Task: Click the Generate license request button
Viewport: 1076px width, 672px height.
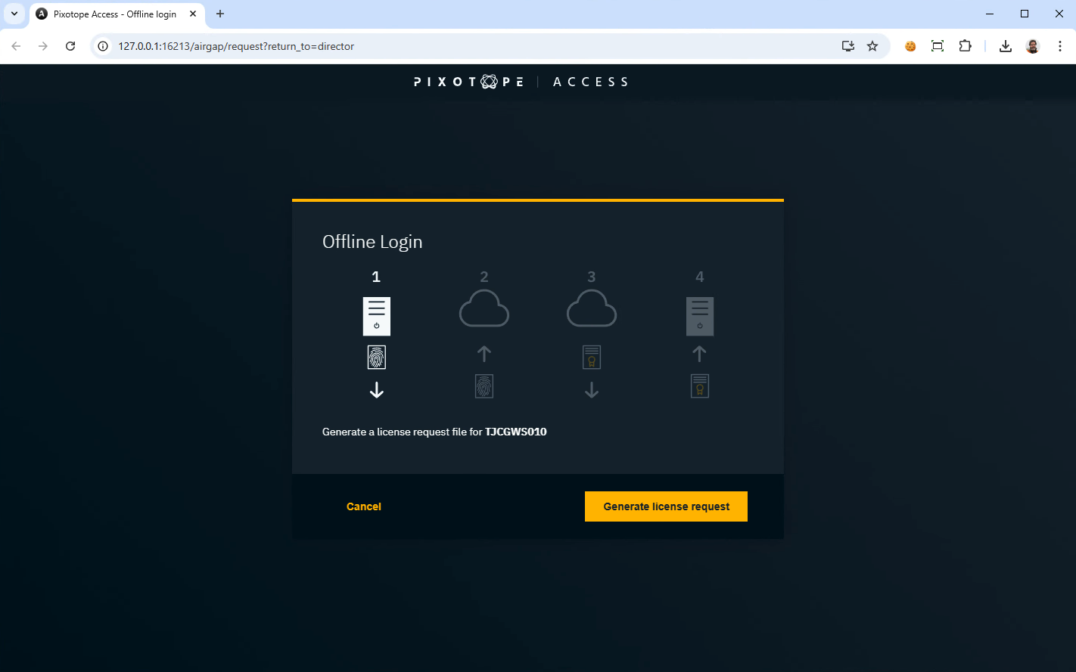Action: coord(666,506)
